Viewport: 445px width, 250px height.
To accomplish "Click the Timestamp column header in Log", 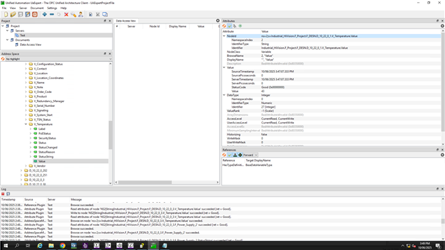I will pyautogui.click(x=8, y=199).
